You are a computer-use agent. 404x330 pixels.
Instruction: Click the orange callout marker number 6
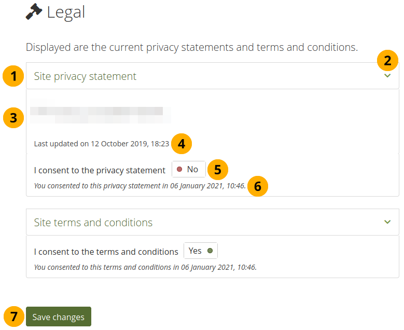pyautogui.click(x=258, y=186)
